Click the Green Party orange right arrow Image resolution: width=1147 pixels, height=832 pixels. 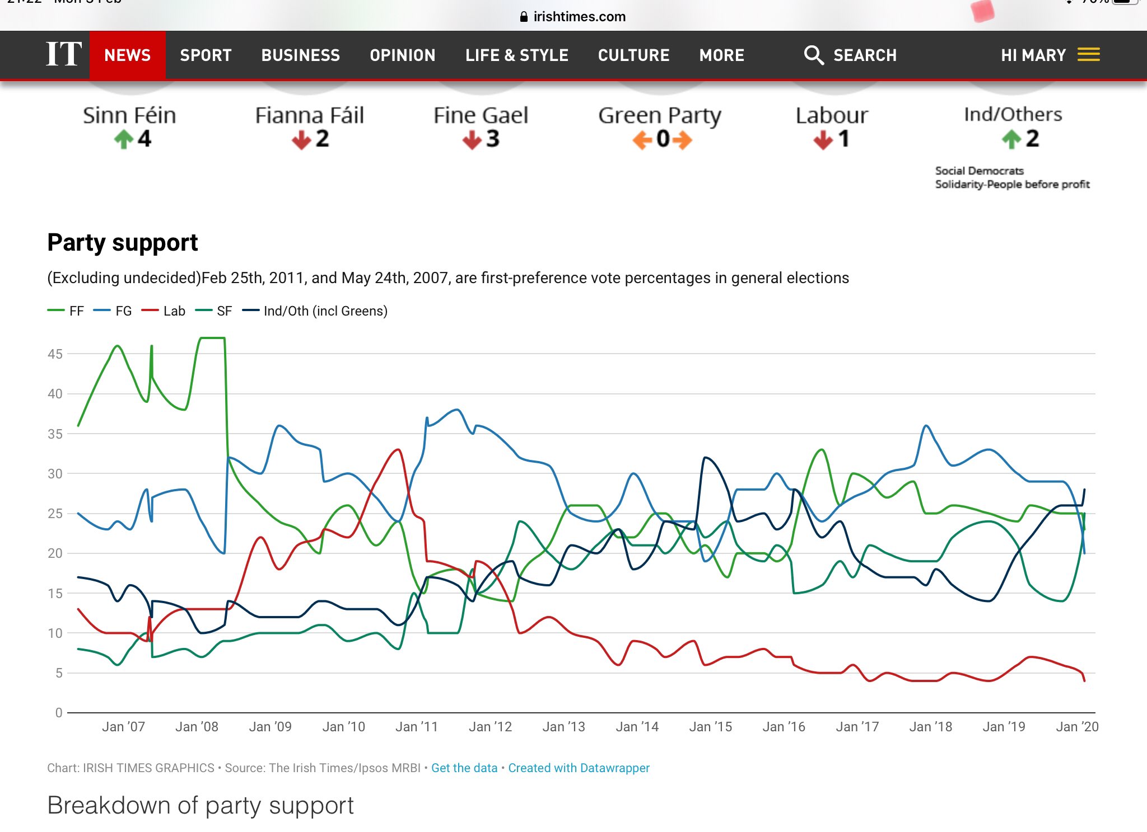tap(682, 140)
